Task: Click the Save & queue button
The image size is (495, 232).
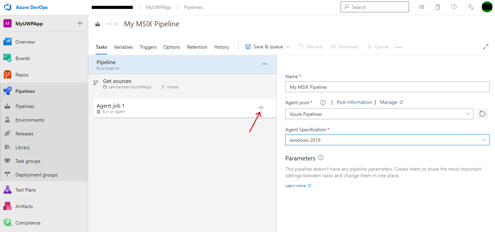Action: (x=264, y=47)
